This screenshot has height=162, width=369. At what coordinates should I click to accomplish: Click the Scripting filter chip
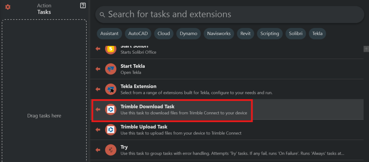tap(270, 34)
